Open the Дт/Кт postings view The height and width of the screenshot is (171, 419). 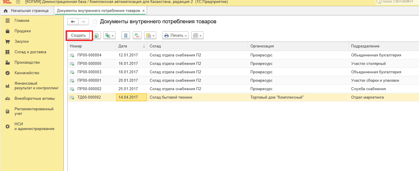pyautogui.click(x=137, y=35)
